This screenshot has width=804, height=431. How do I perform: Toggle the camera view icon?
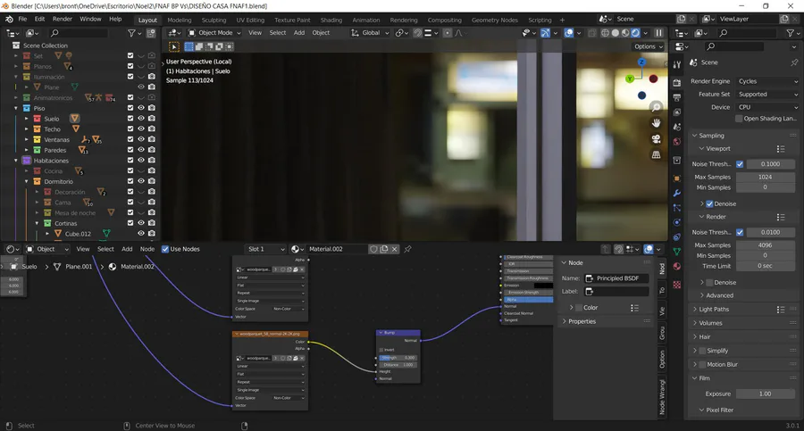pos(656,138)
